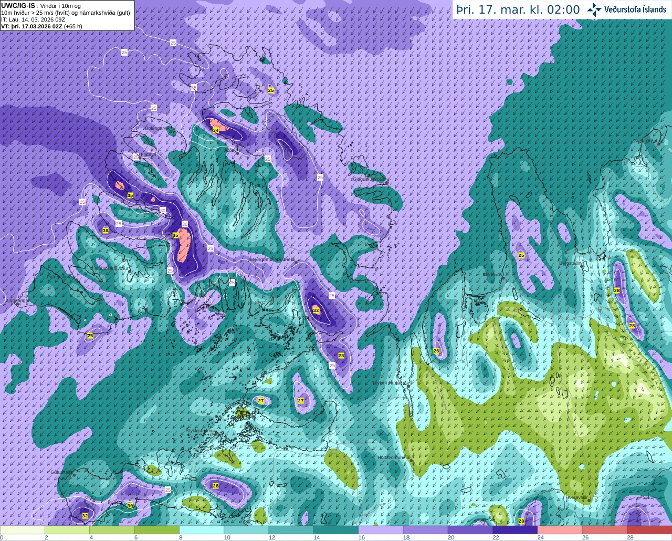Select the 22–24 m/s dark indigo legend swatch
The height and width of the screenshot is (541, 672).
click(x=516, y=529)
